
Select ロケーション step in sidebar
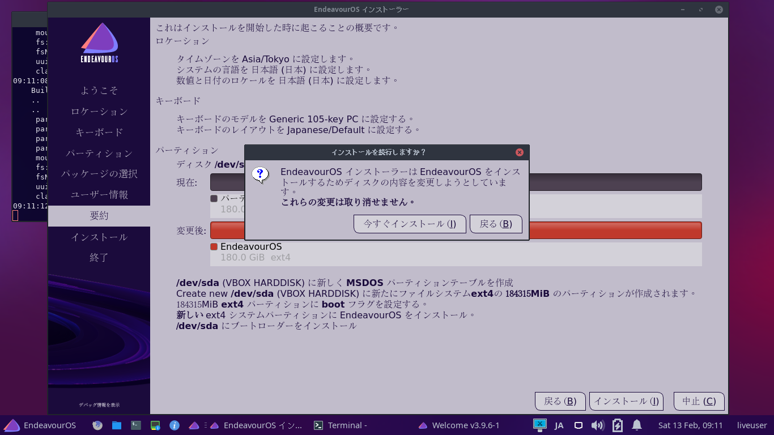coord(99,112)
